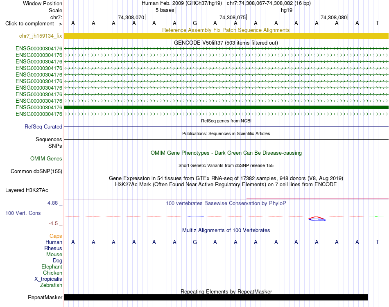This screenshot has width=389, height=307.
Task: Open the RepeatMasker track label
Action: 45,297
